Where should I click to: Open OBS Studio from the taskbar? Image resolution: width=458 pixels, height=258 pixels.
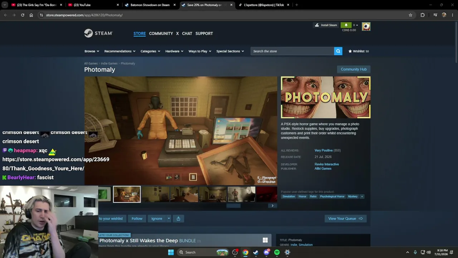click(235, 252)
